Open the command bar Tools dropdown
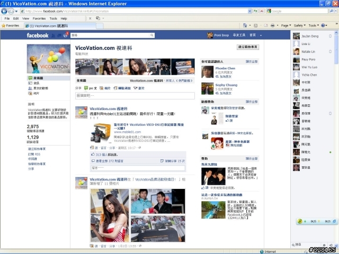 click(314, 25)
